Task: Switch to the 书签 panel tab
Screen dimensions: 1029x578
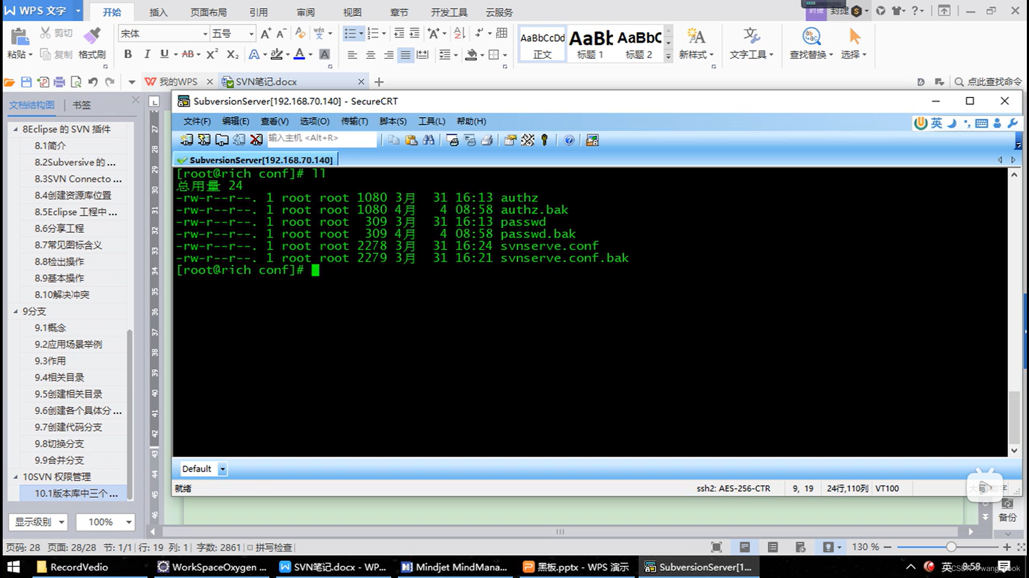Action: (81, 105)
